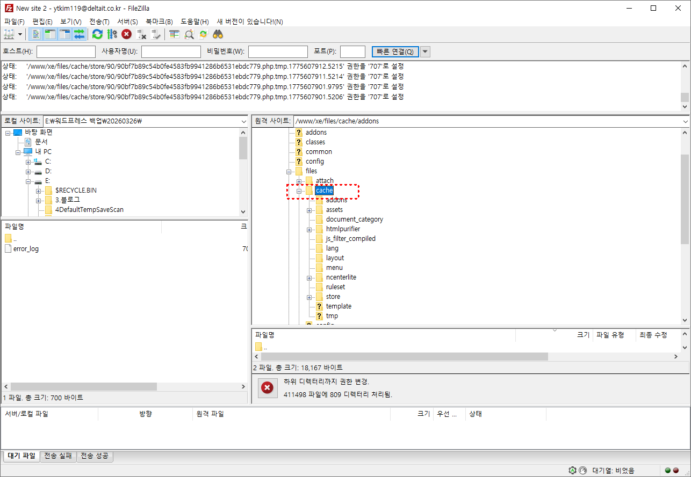Collapse the 바탕 화면 tree node

click(8, 133)
